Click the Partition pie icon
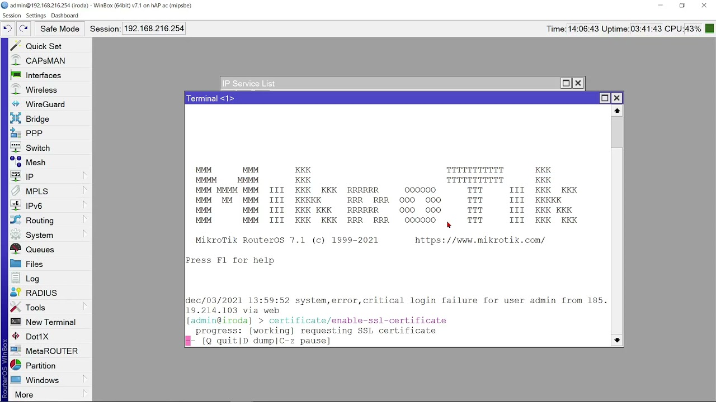This screenshot has height=402, width=716. [x=16, y=366]
